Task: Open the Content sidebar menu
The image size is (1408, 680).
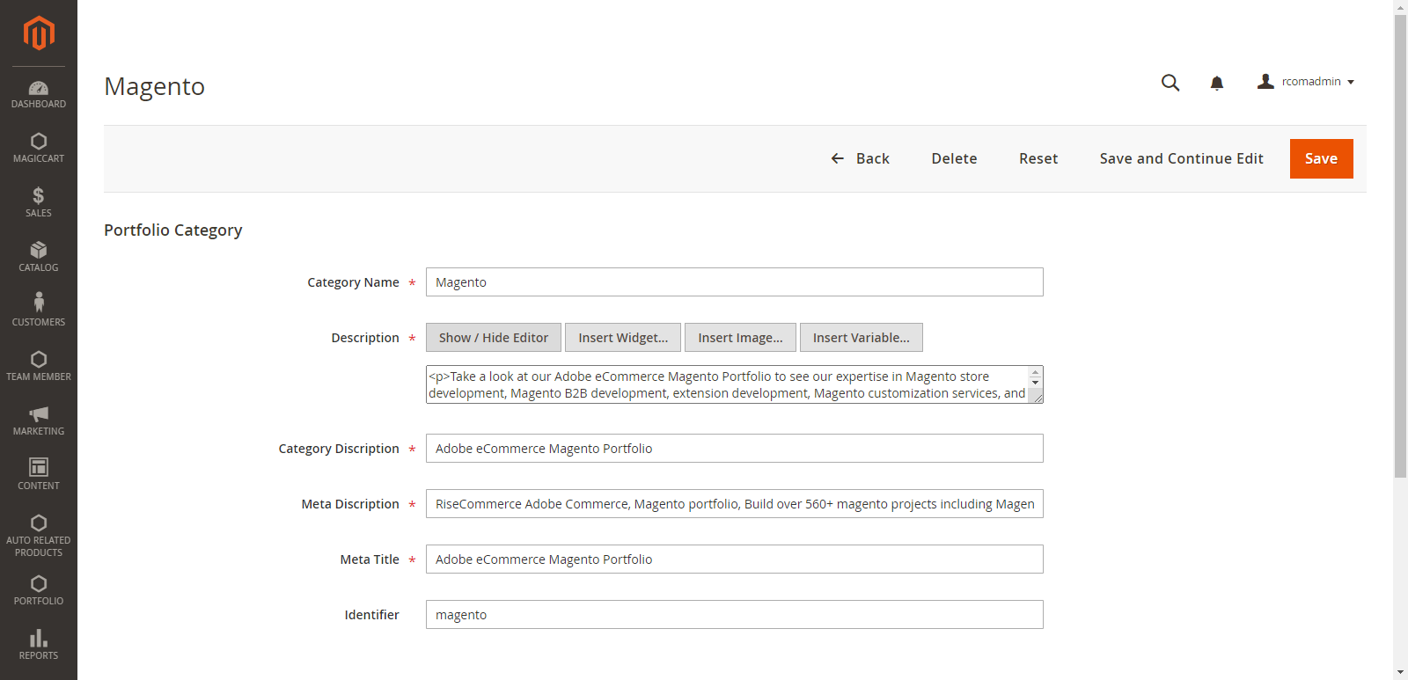Action: click(x=39, y=475)
